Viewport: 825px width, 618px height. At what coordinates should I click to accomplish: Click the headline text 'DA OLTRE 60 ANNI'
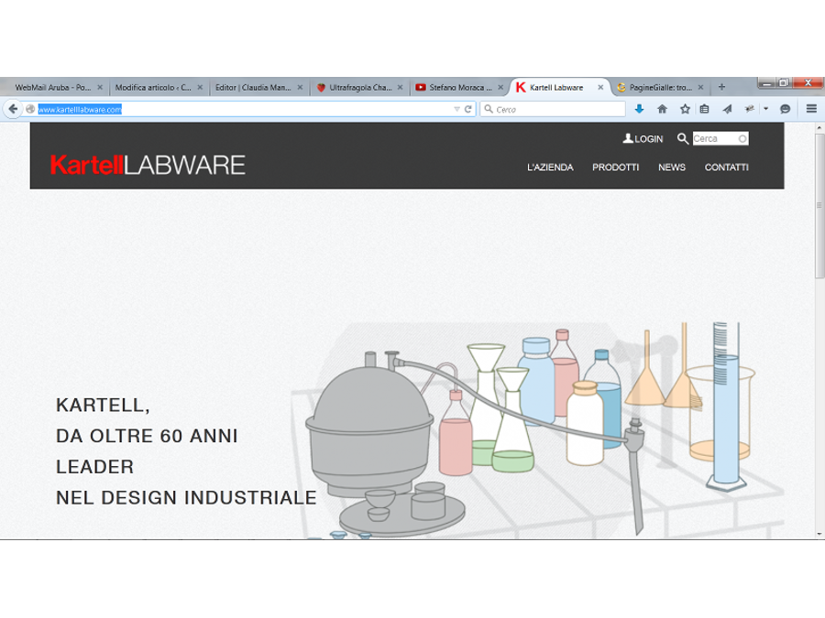[147, 436]
